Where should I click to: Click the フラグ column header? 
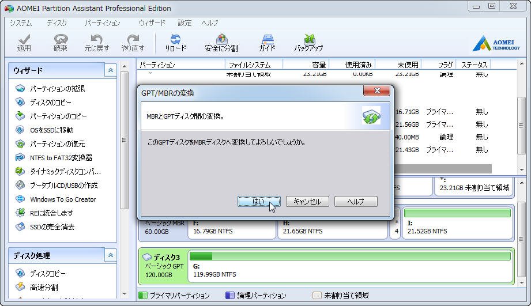[x=439, y=65]
